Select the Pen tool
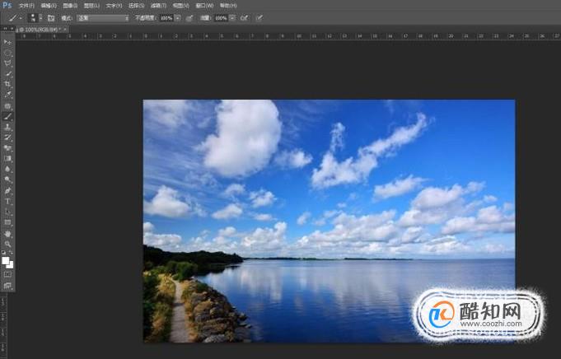This screenshot has height=359, width=561. click(7, 190)
